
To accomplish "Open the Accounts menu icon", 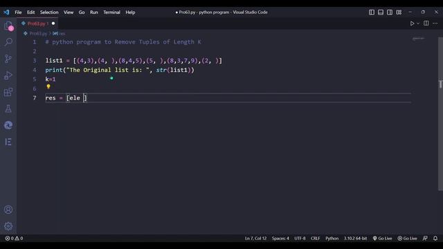I will pos(8,210).
